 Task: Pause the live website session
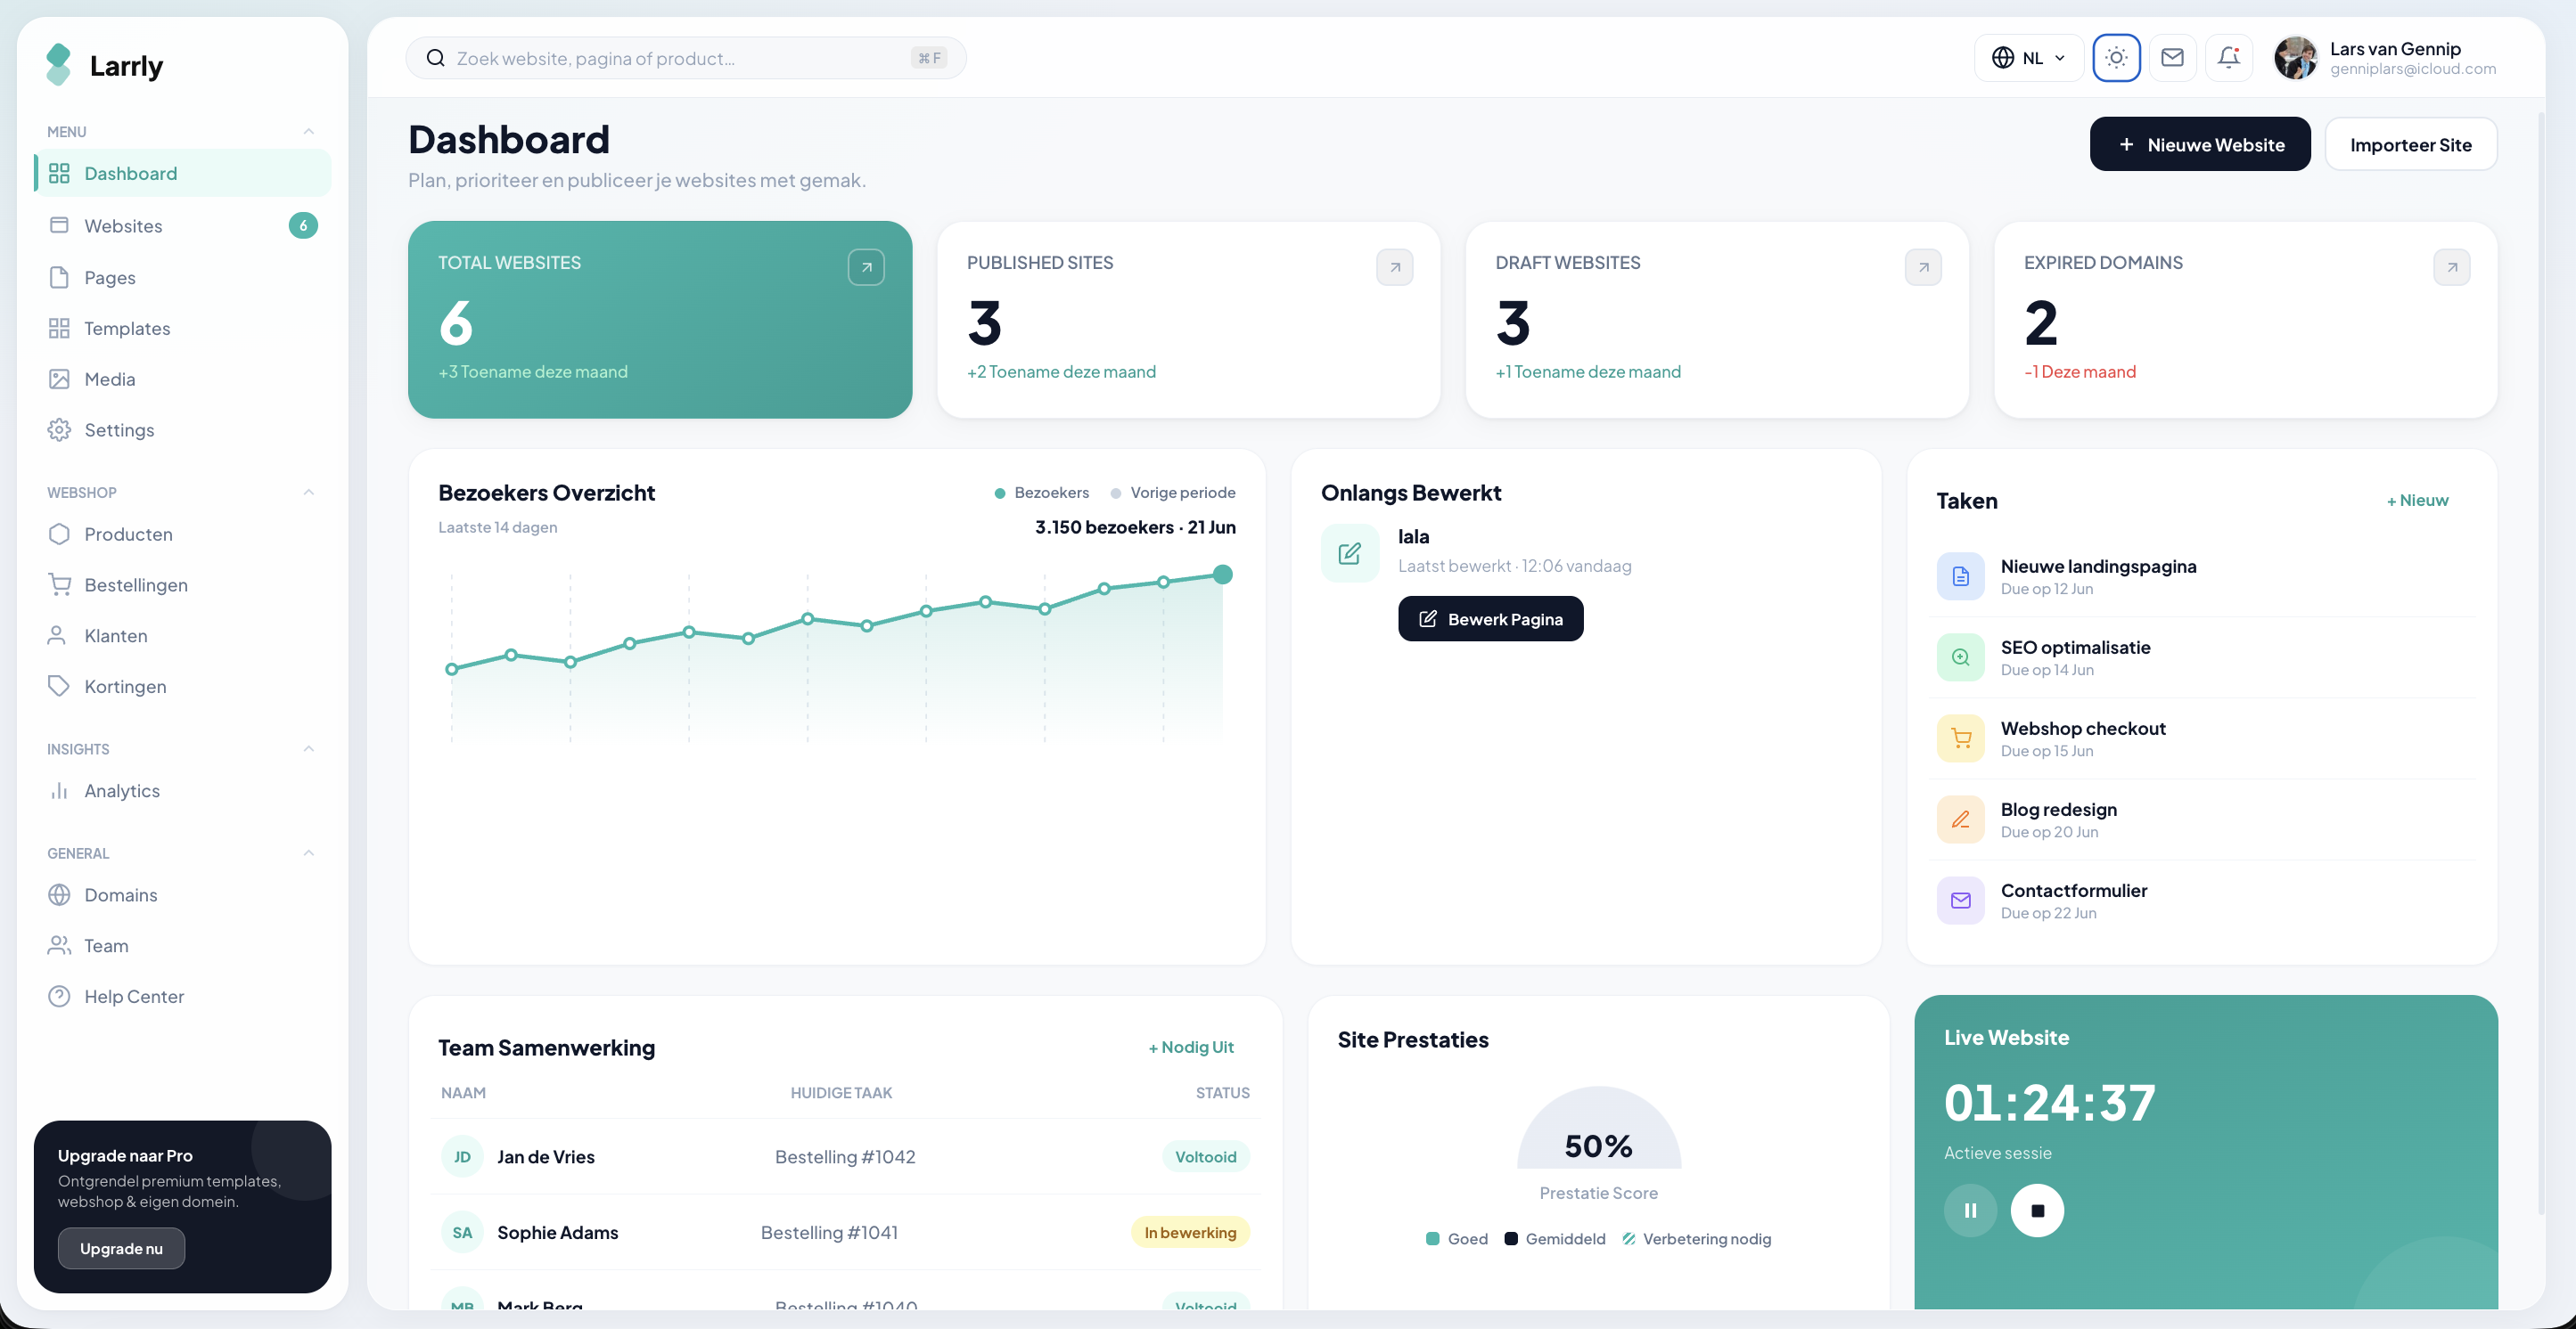(x=1970, y=1211)
